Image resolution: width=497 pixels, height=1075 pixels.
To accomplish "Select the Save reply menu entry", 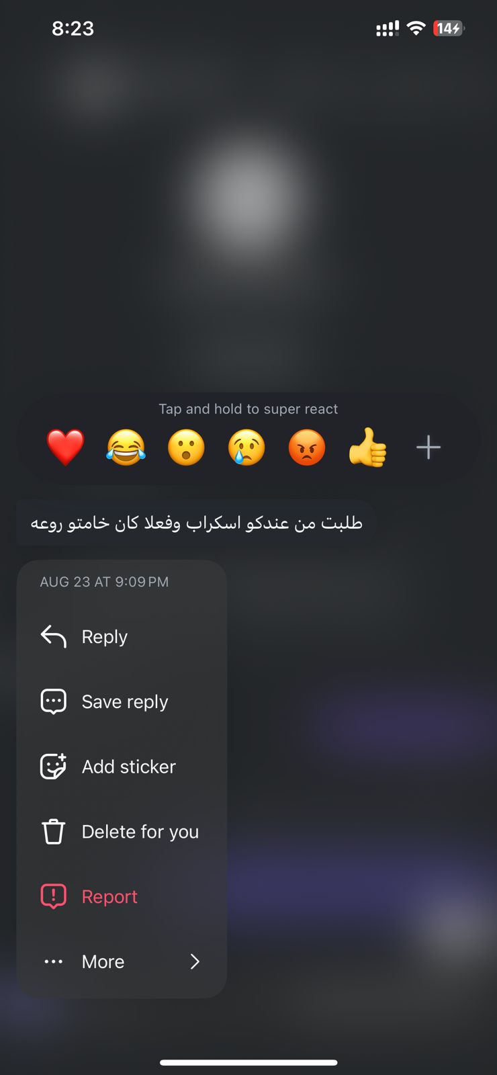I will 122,701.
